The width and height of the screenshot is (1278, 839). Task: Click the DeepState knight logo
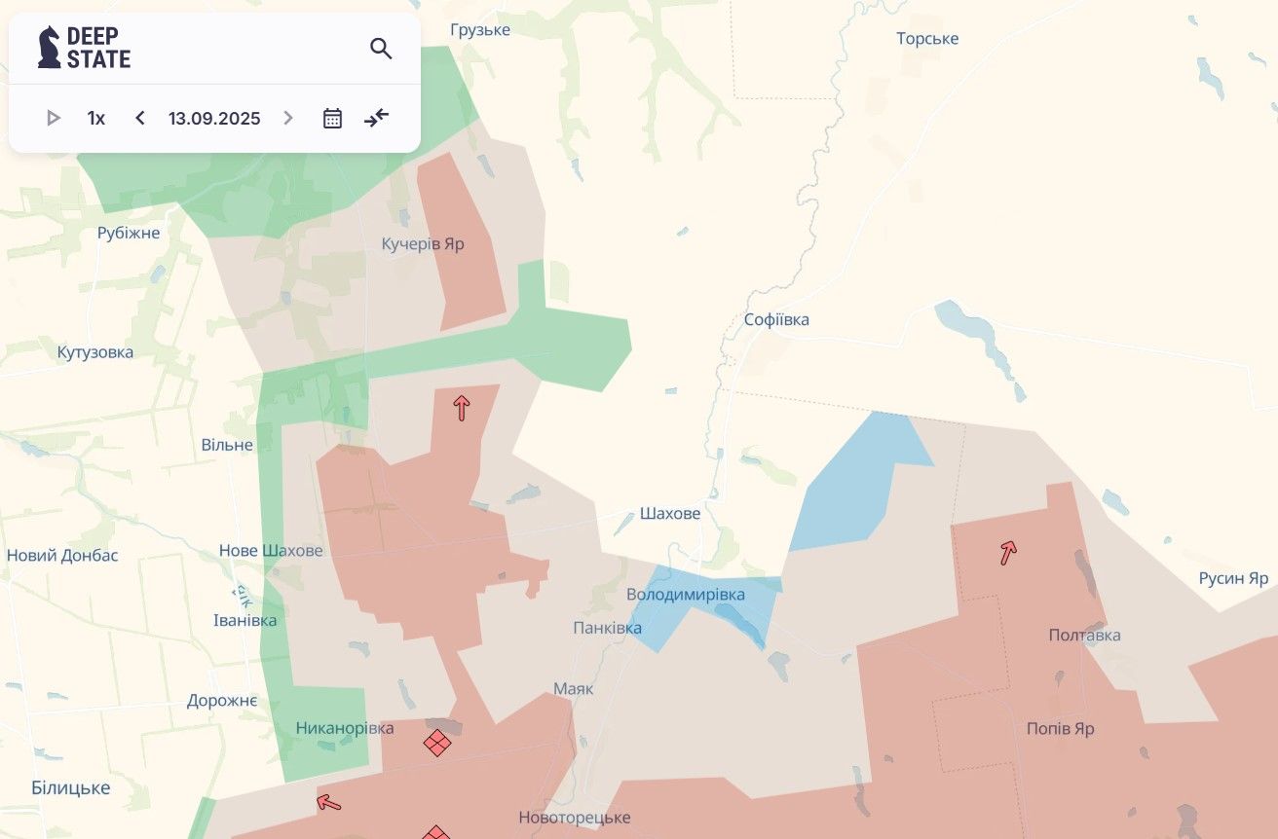coord(49,47)
